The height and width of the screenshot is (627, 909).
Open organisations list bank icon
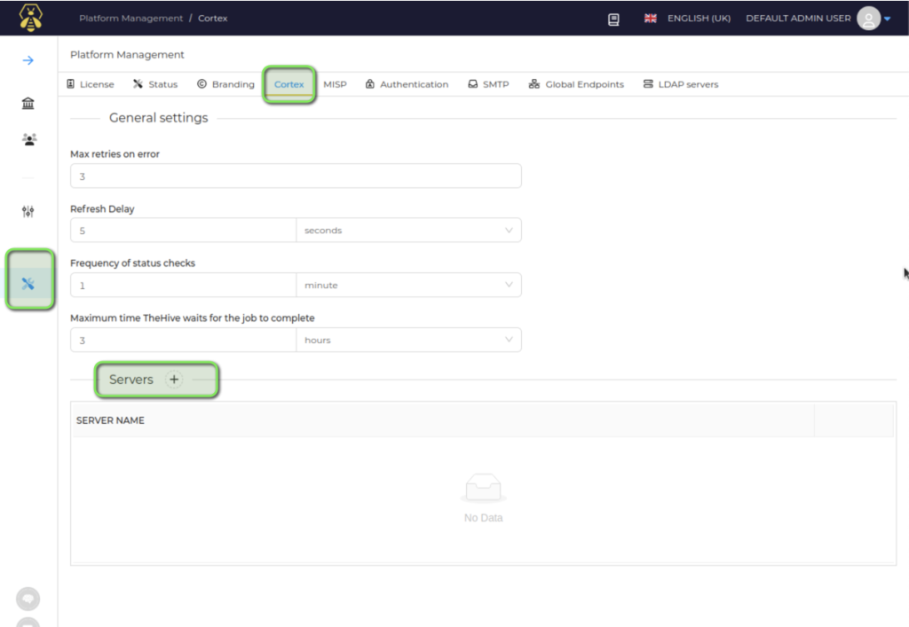click(28, 103)
